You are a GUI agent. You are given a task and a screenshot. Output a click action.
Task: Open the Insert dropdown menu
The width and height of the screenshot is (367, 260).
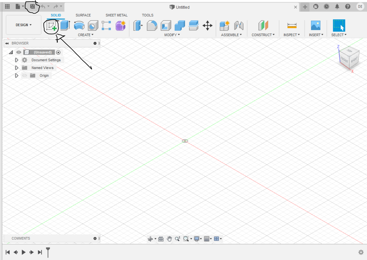click(316, 35)
